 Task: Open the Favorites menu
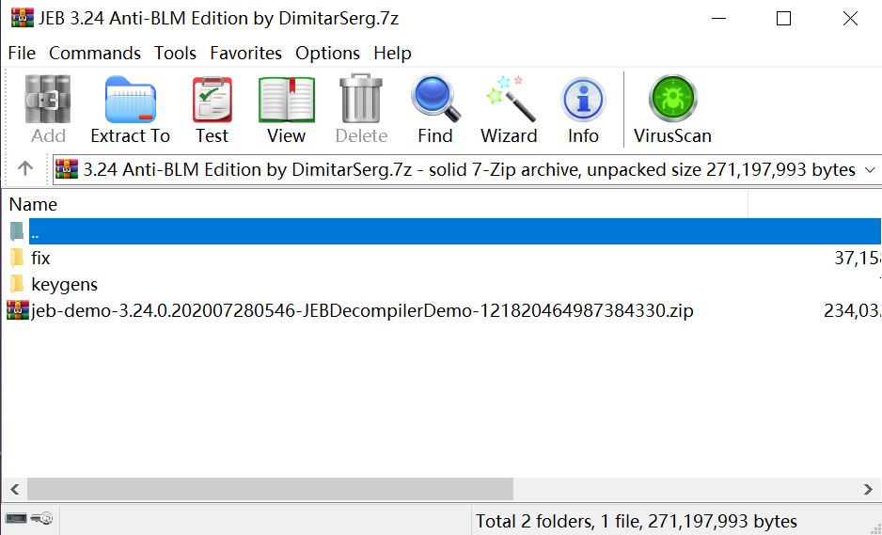point(245,53)
